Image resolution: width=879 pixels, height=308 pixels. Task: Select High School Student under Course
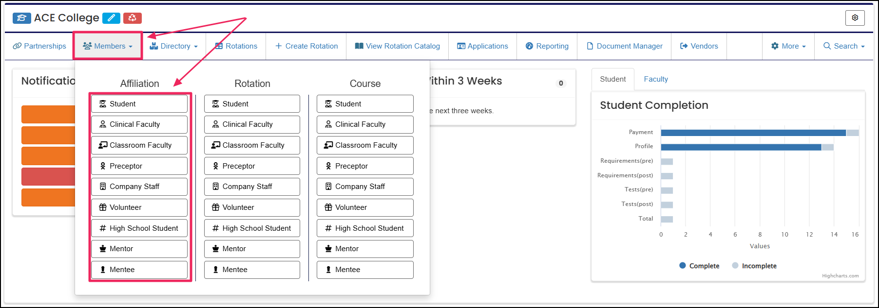[x=365, y=228]
